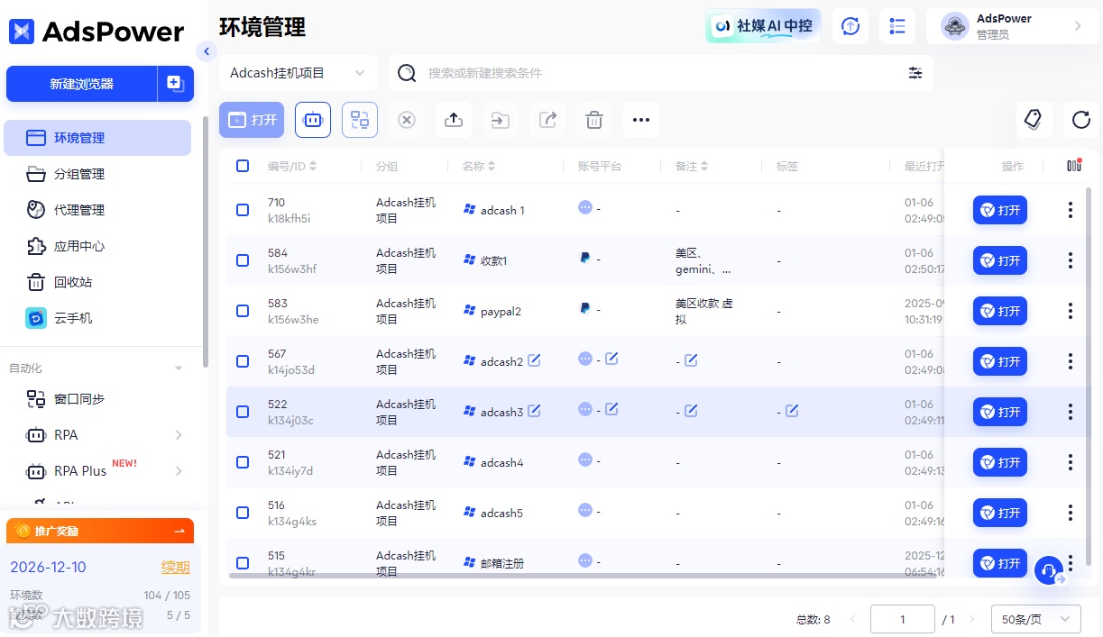The width and height of the screenshot is (1103, 637).
Task: Click the edit pencil next to adcash3
Action: [534, 411]
